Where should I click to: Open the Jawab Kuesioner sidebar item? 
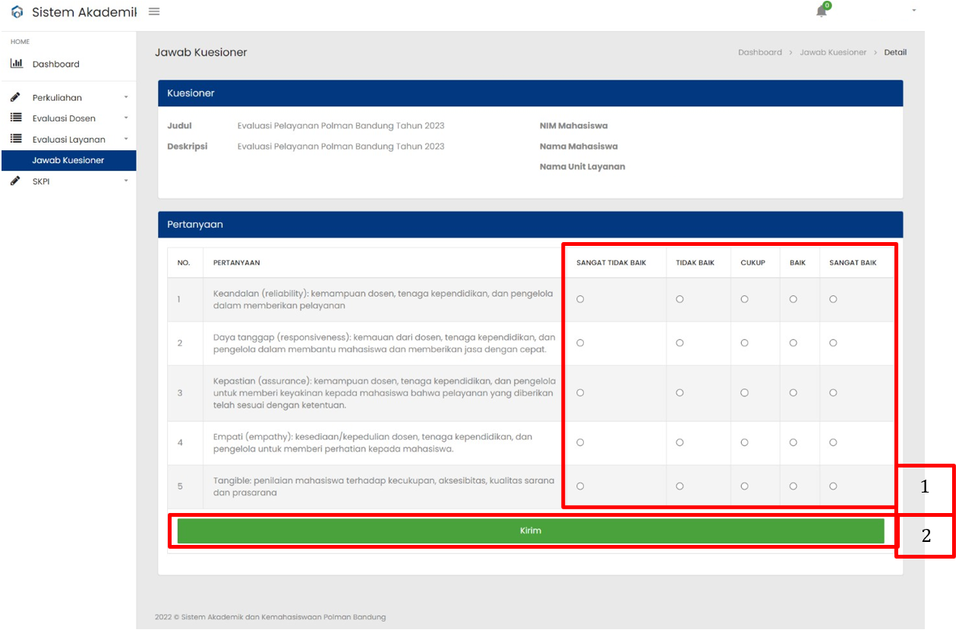coord(68,160)
